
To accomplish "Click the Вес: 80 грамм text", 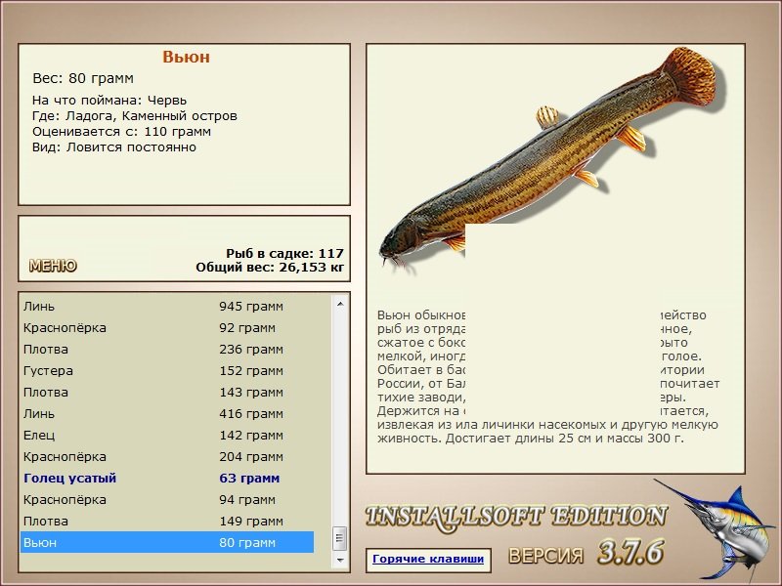I will (x=83, y=78).
